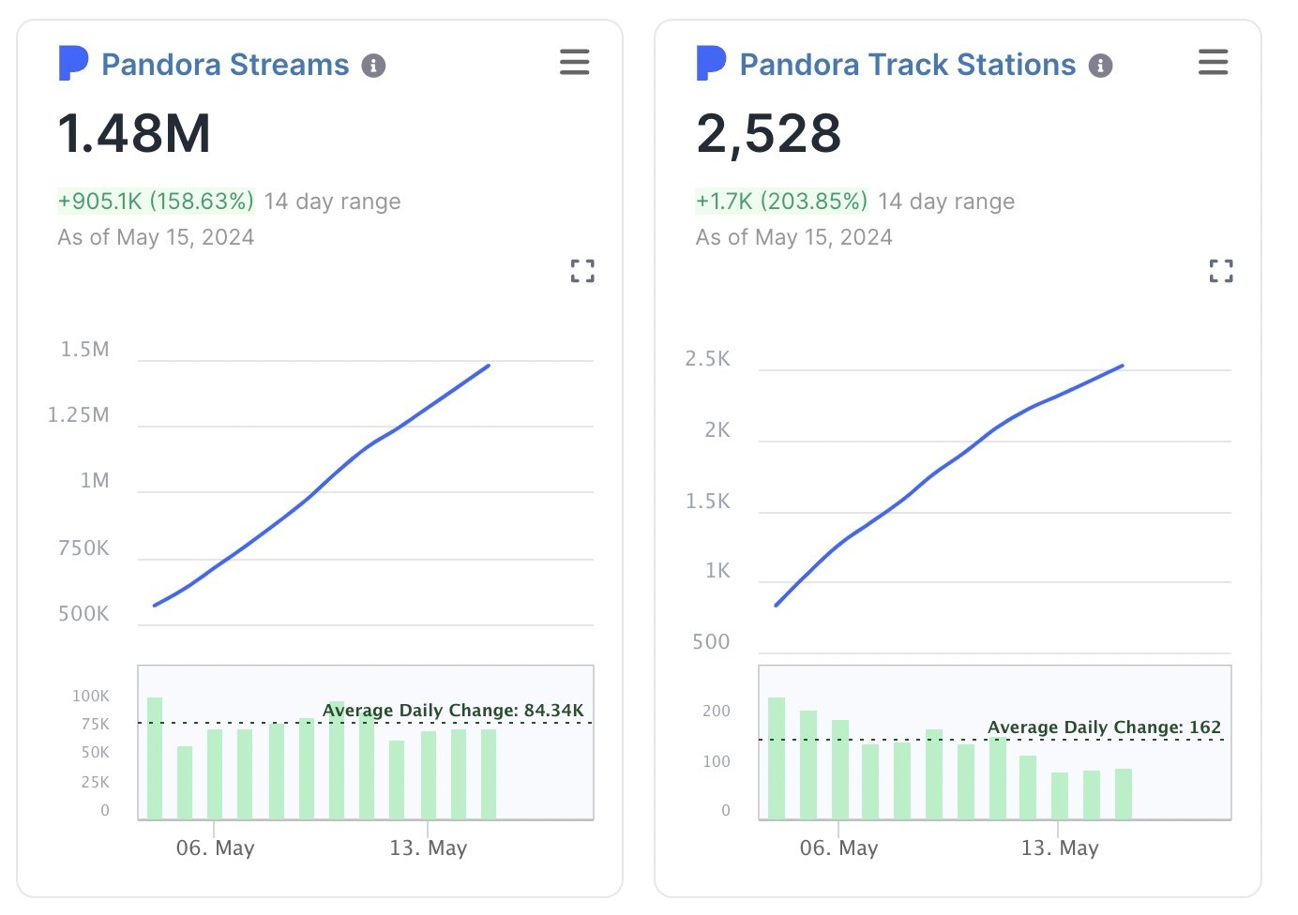The height and width of the screenshot is (915, 1298).
Task: Click the first daily change bar in Streams chart
Action: point(155,758)
